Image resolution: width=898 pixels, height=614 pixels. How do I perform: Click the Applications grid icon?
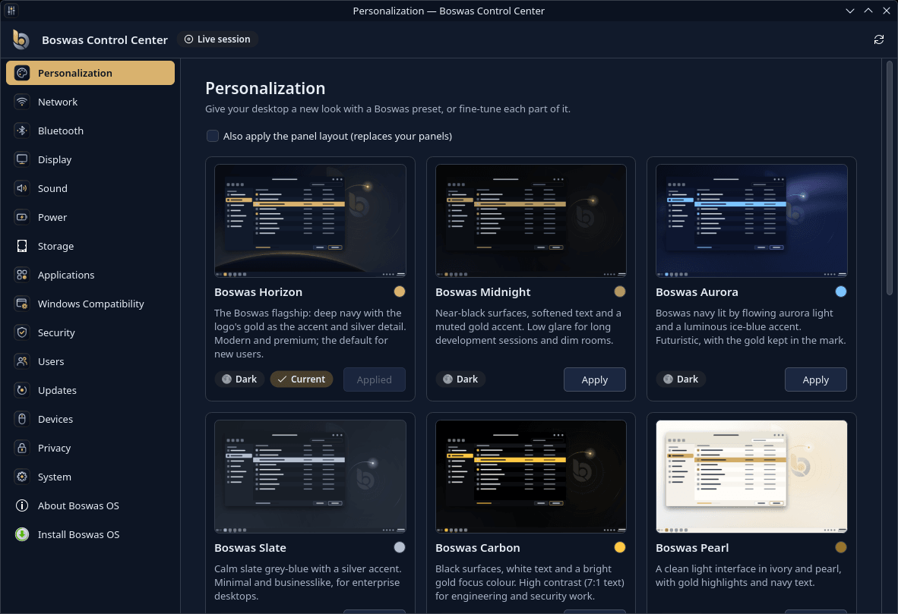tap(22, 275)
